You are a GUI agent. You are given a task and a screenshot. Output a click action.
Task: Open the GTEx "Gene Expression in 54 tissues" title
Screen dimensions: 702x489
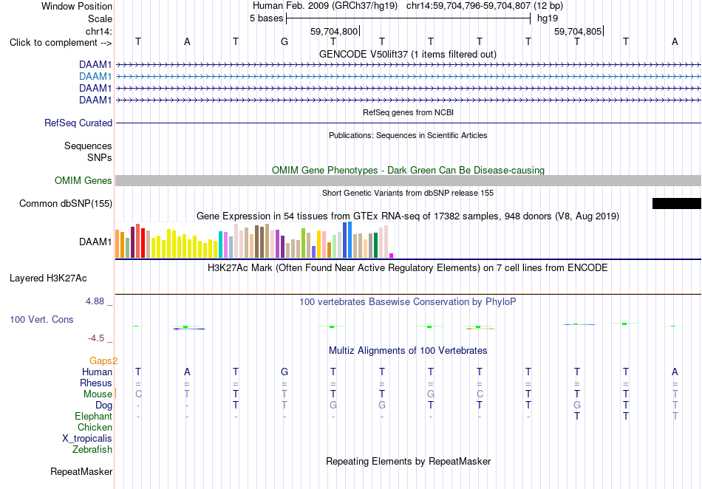(408, 216)
